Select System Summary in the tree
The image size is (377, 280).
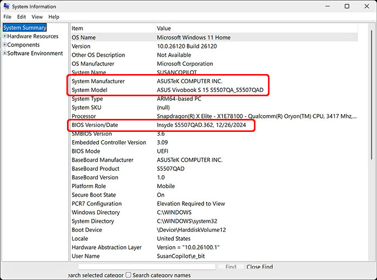24,28
